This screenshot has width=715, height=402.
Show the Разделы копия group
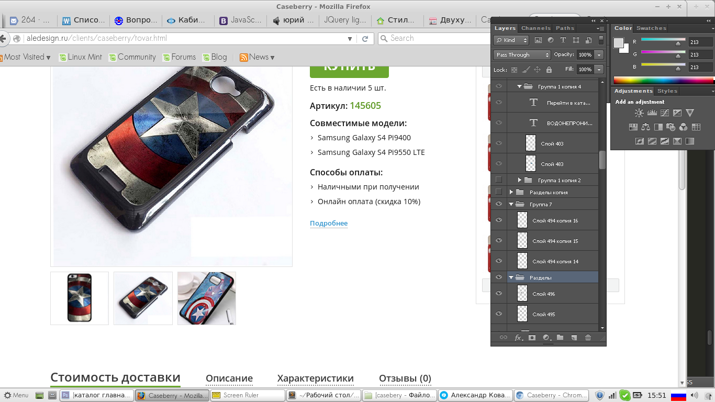[499, 192]
